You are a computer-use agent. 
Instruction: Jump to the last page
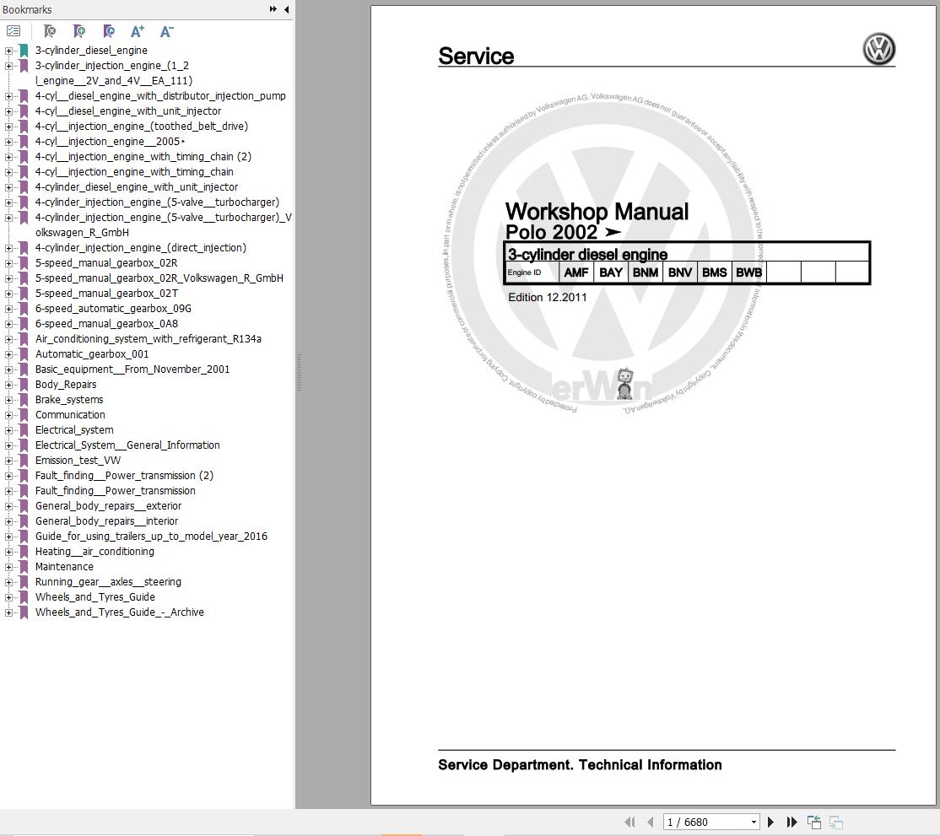click(x=792, y=823)
